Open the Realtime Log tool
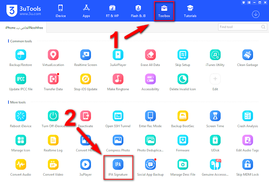The width and height of the screenshot is (269, 184). pos(53,140)
